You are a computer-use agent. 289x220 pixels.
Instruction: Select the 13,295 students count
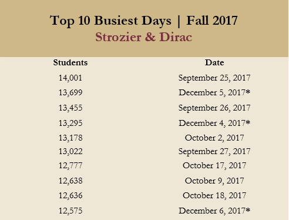coord(70,123)
